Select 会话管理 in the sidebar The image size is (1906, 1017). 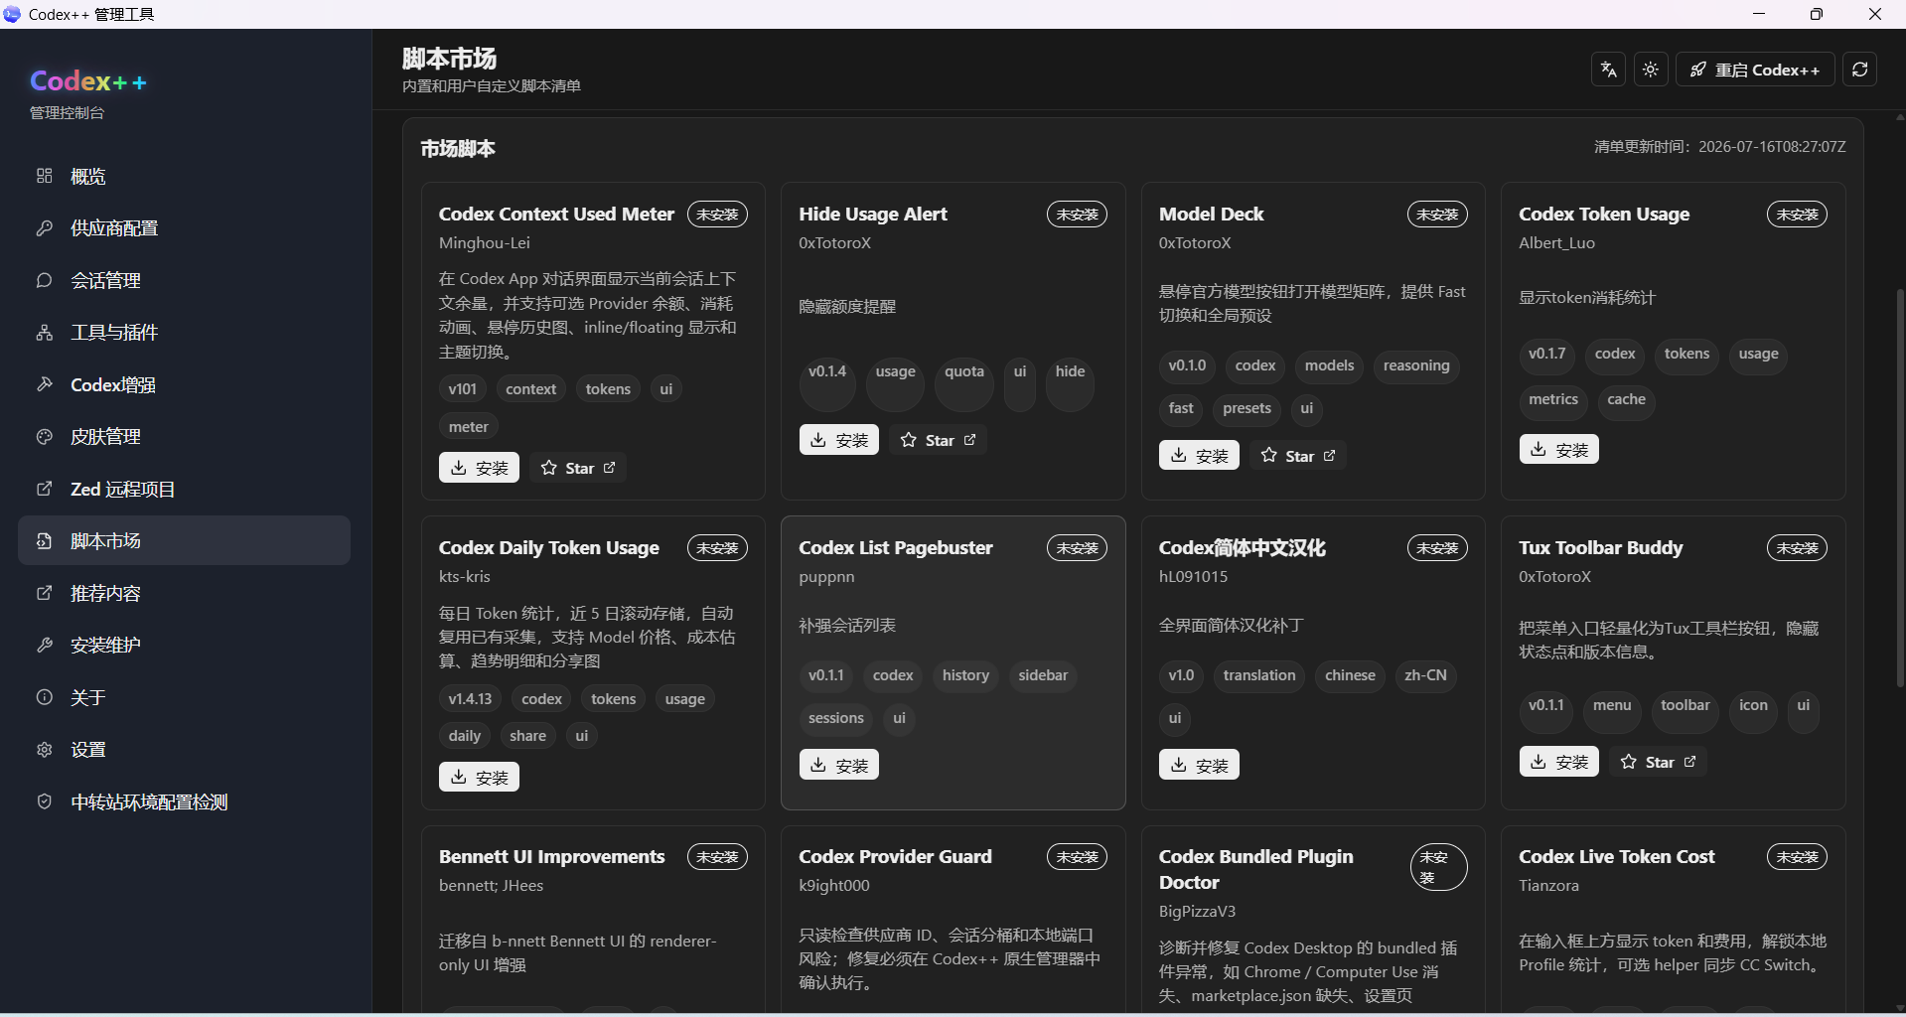[185, 280]
